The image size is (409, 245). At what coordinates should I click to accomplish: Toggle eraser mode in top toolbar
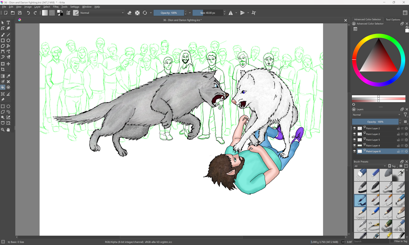[x=130, y=13]
